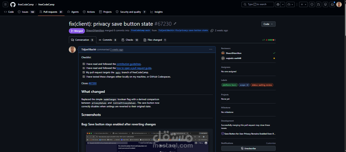The width and height of the screenshot is (346, 152).
Task: Open the Insights repository tab
Action: 157,12
